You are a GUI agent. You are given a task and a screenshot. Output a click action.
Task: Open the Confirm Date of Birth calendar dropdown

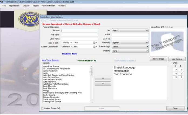click(95, 47)
